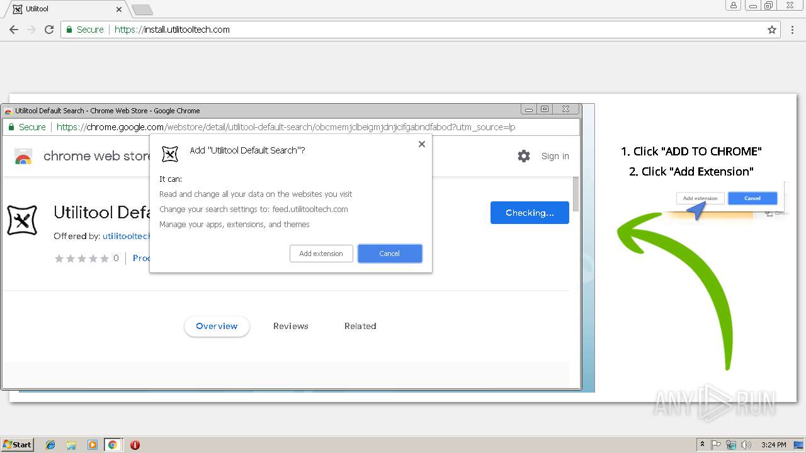
Task: Click the Utilitool icon in the dialog
Action: click(x=170, y=154)
